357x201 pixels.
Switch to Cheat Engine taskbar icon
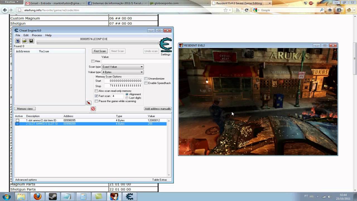click(x=129, y=197)
